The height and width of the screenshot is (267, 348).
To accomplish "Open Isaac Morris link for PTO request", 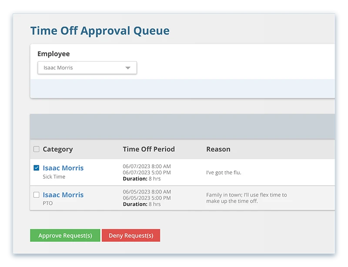I will pyautogui.click(x=63, y=195).
